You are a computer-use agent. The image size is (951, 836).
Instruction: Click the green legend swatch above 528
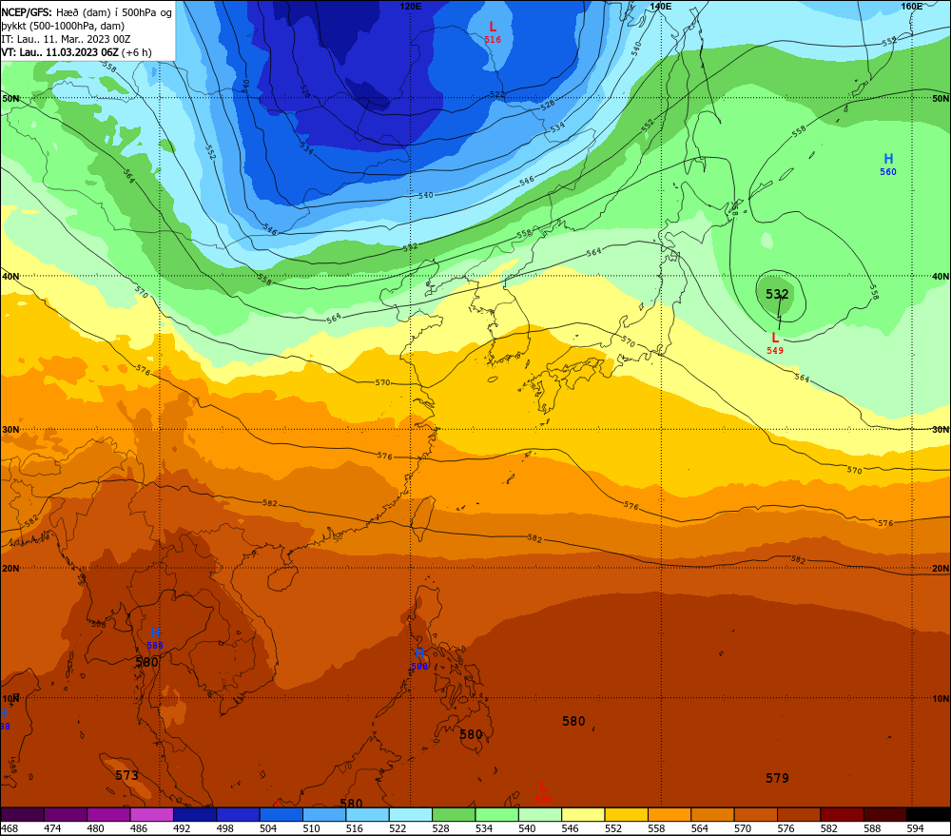454,814
